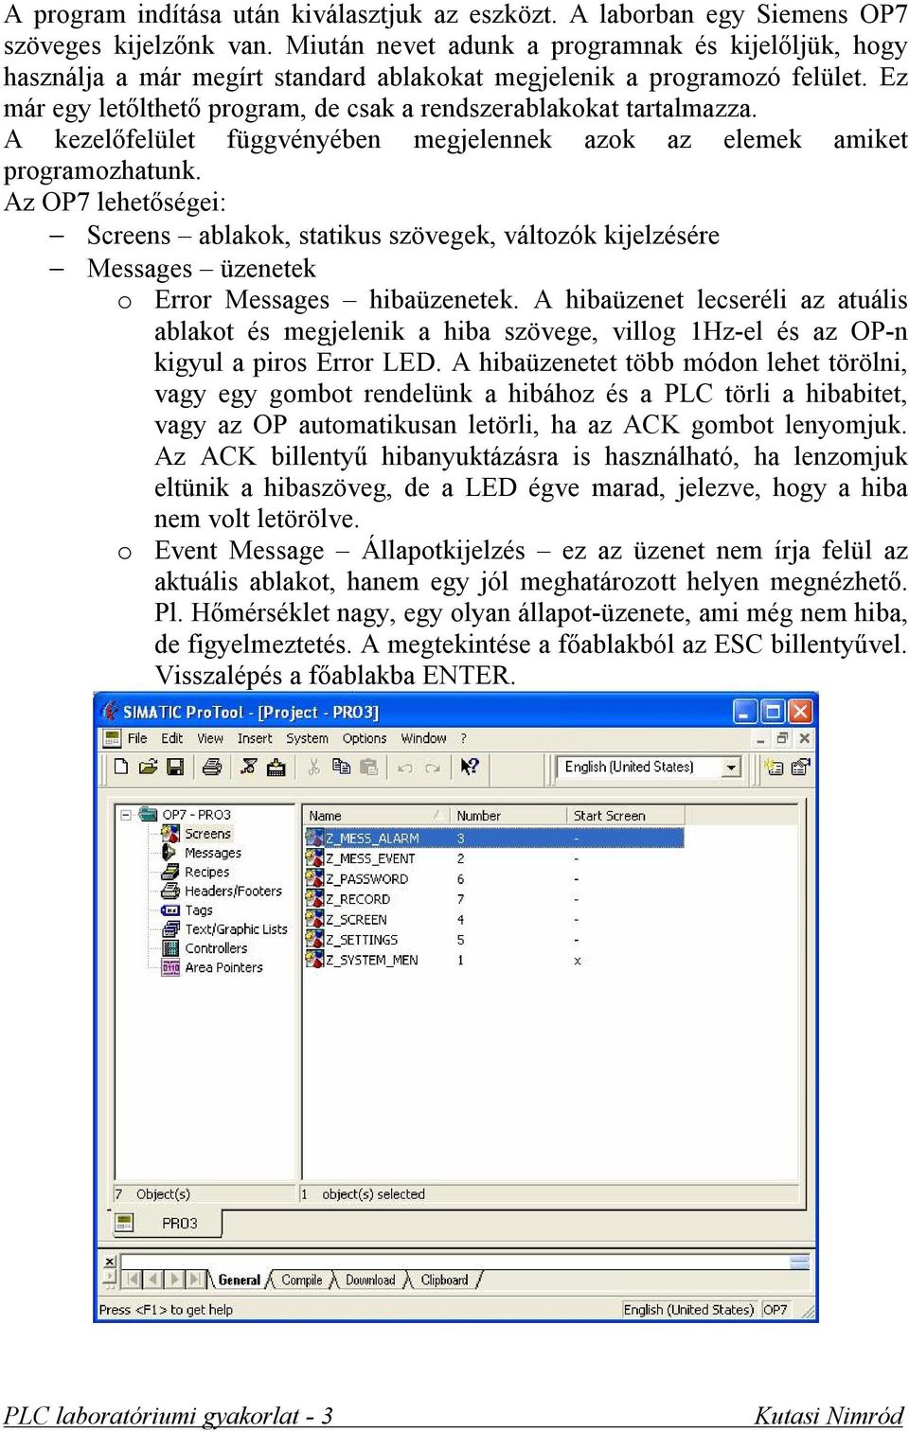The width and height of the screenshot is (909, 1431).
Task: Click the tab scroll-to-first arrow button
Action: (x=132, y=1280)
